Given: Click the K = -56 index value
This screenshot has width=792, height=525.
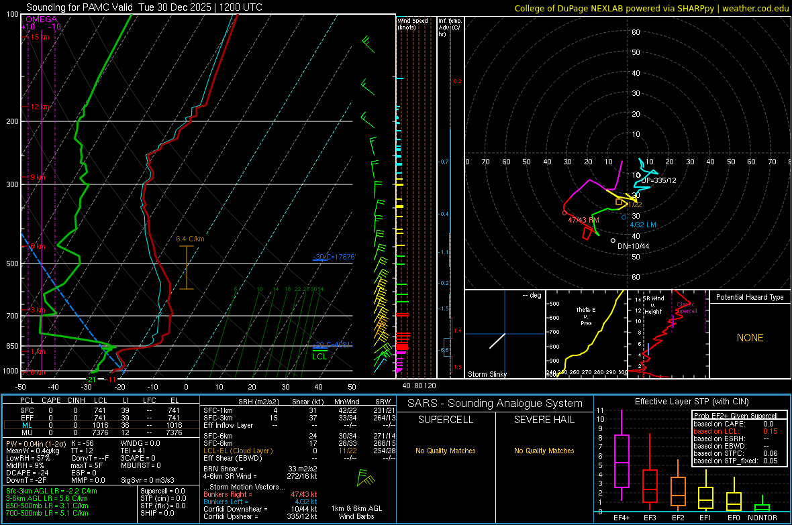Looking at the screenshot, I should 83,444.
